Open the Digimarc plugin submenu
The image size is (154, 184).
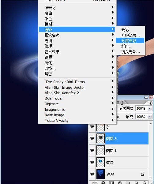tap(77, 104)
